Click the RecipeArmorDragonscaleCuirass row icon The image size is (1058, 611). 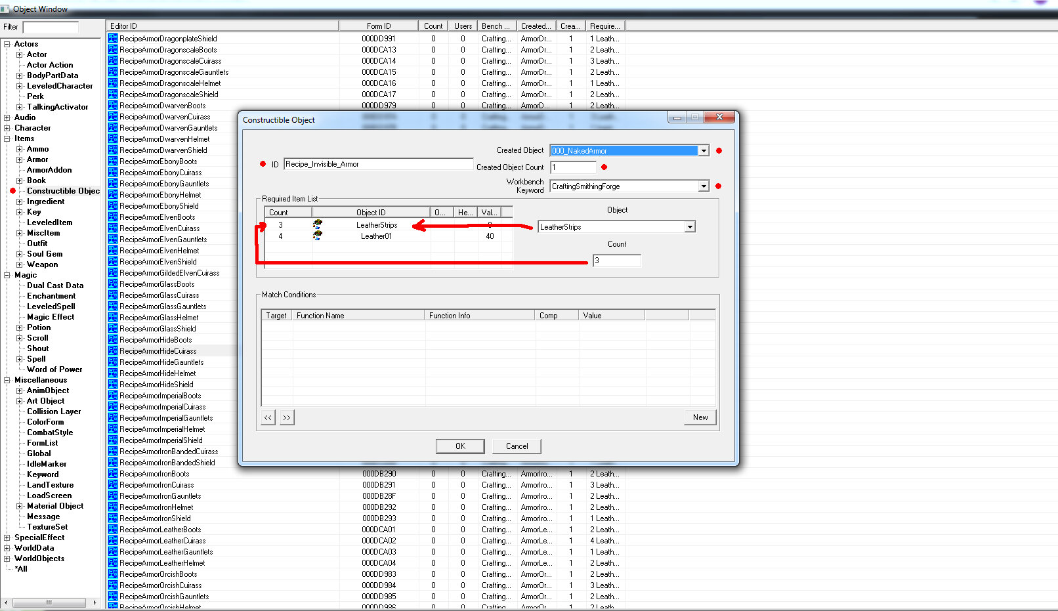pos(113,61)
